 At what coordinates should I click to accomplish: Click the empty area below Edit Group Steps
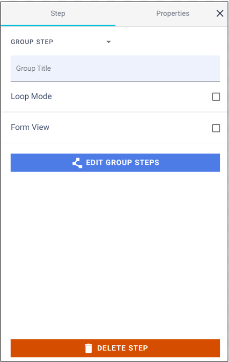click(115, 255)
